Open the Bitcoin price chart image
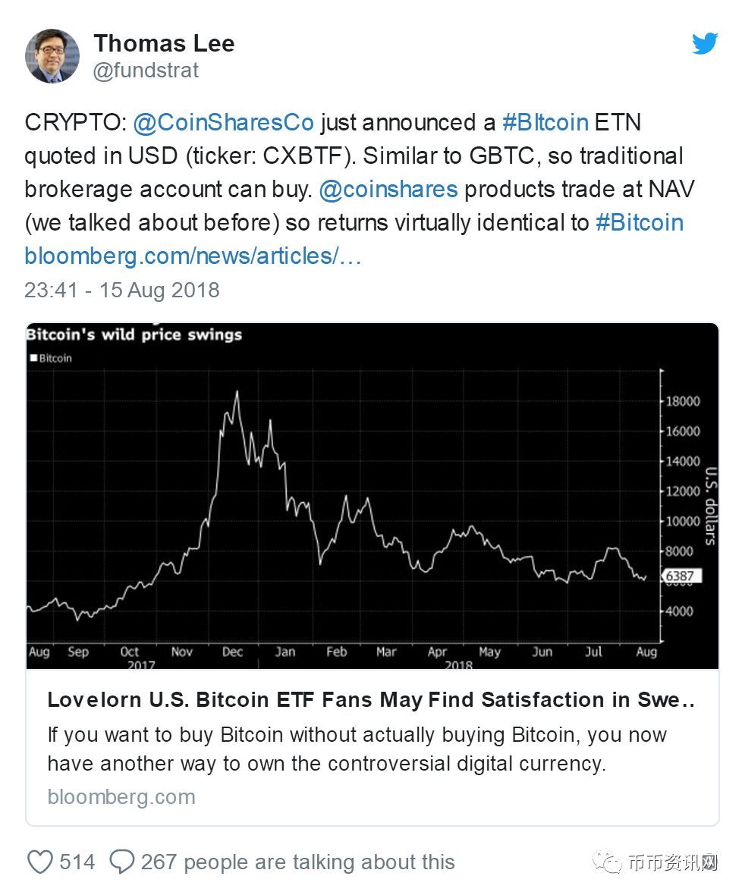This screenshot has width=742, height=895. (373, 496)
